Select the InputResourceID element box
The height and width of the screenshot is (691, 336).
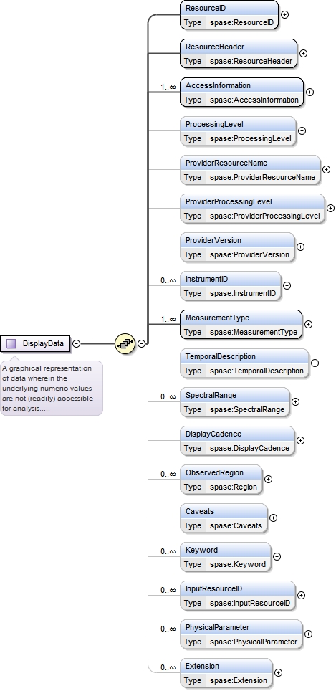[x=237, y=596]
